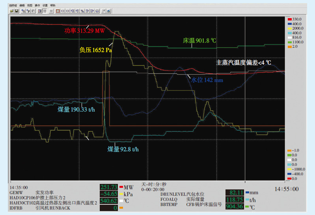Click the yellow swatch beside 2000.0
The height and width of the screenshot is (215, 315).
[289, 28]
